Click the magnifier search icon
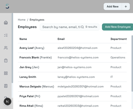Image resolution: width=133 pixels, height=109 pixels. [x=82, y=27]
